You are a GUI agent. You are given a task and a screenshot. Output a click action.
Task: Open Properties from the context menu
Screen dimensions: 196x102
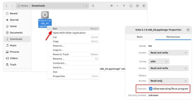click(73, 76)
